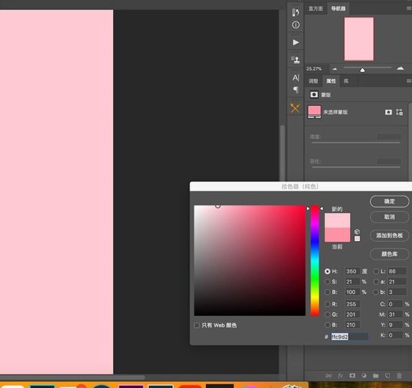This screenshot has width=412, height=388.
Task: Enable the 只有 Web 颜色 checkbox
Action: point(196,326)
